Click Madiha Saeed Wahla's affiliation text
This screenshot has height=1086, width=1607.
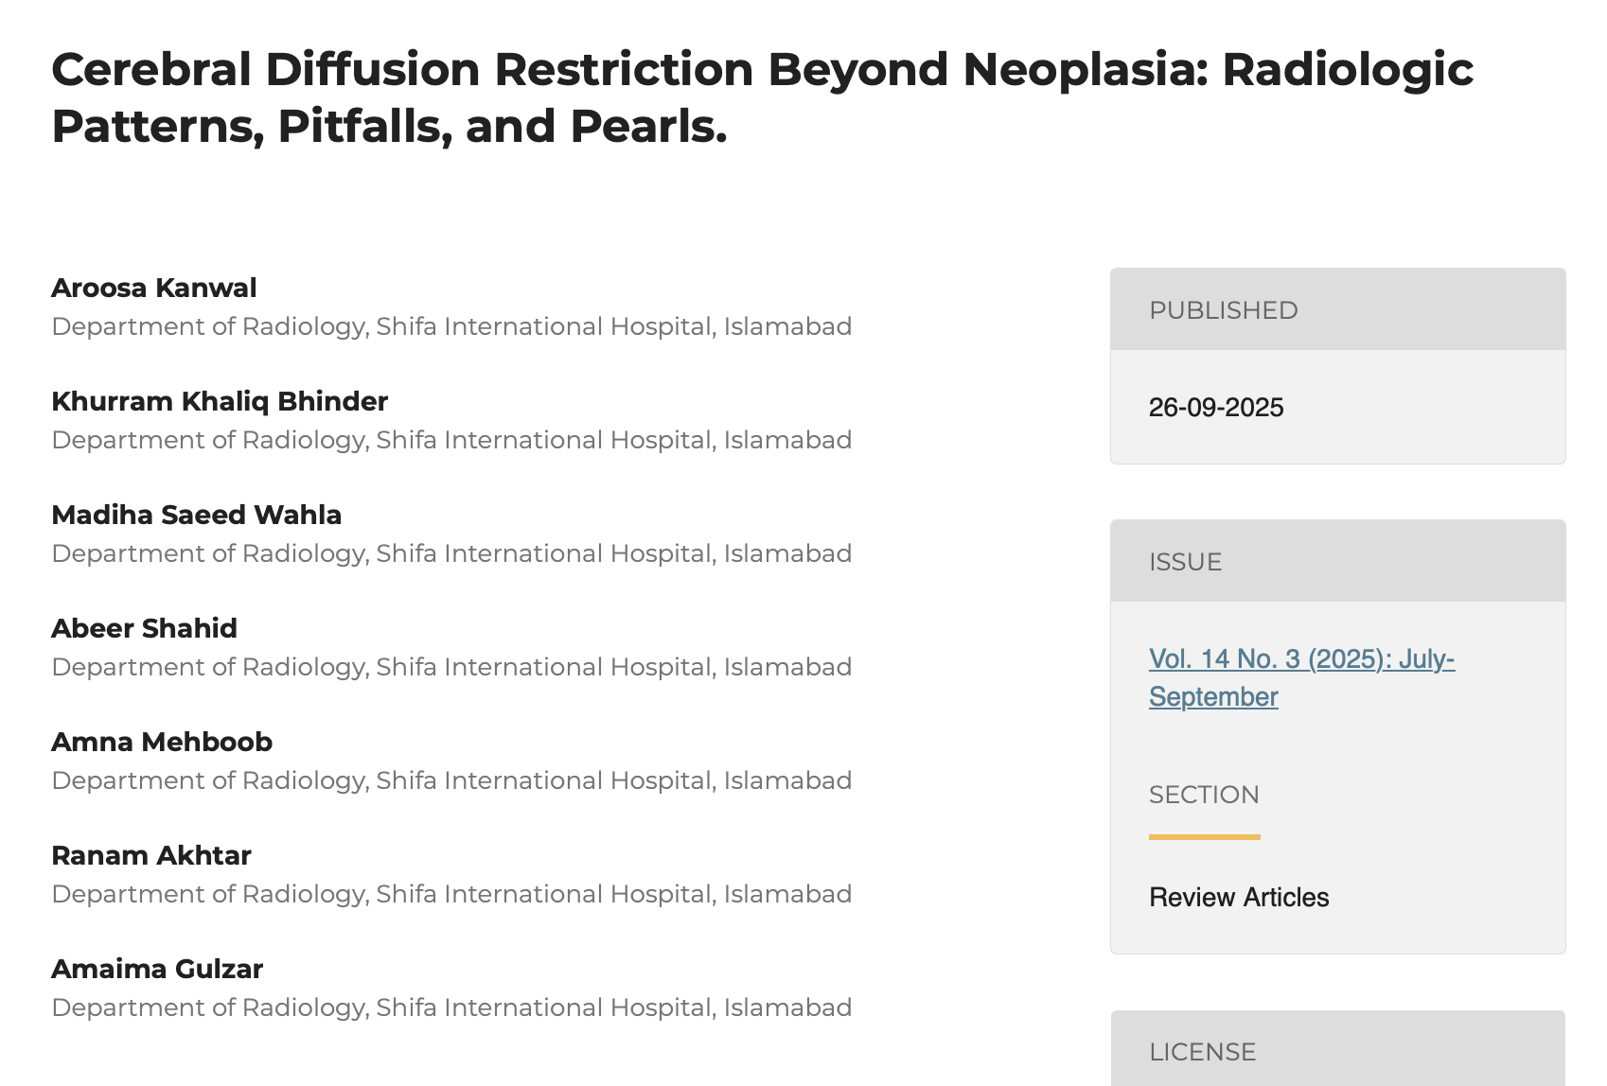point(451,553)
